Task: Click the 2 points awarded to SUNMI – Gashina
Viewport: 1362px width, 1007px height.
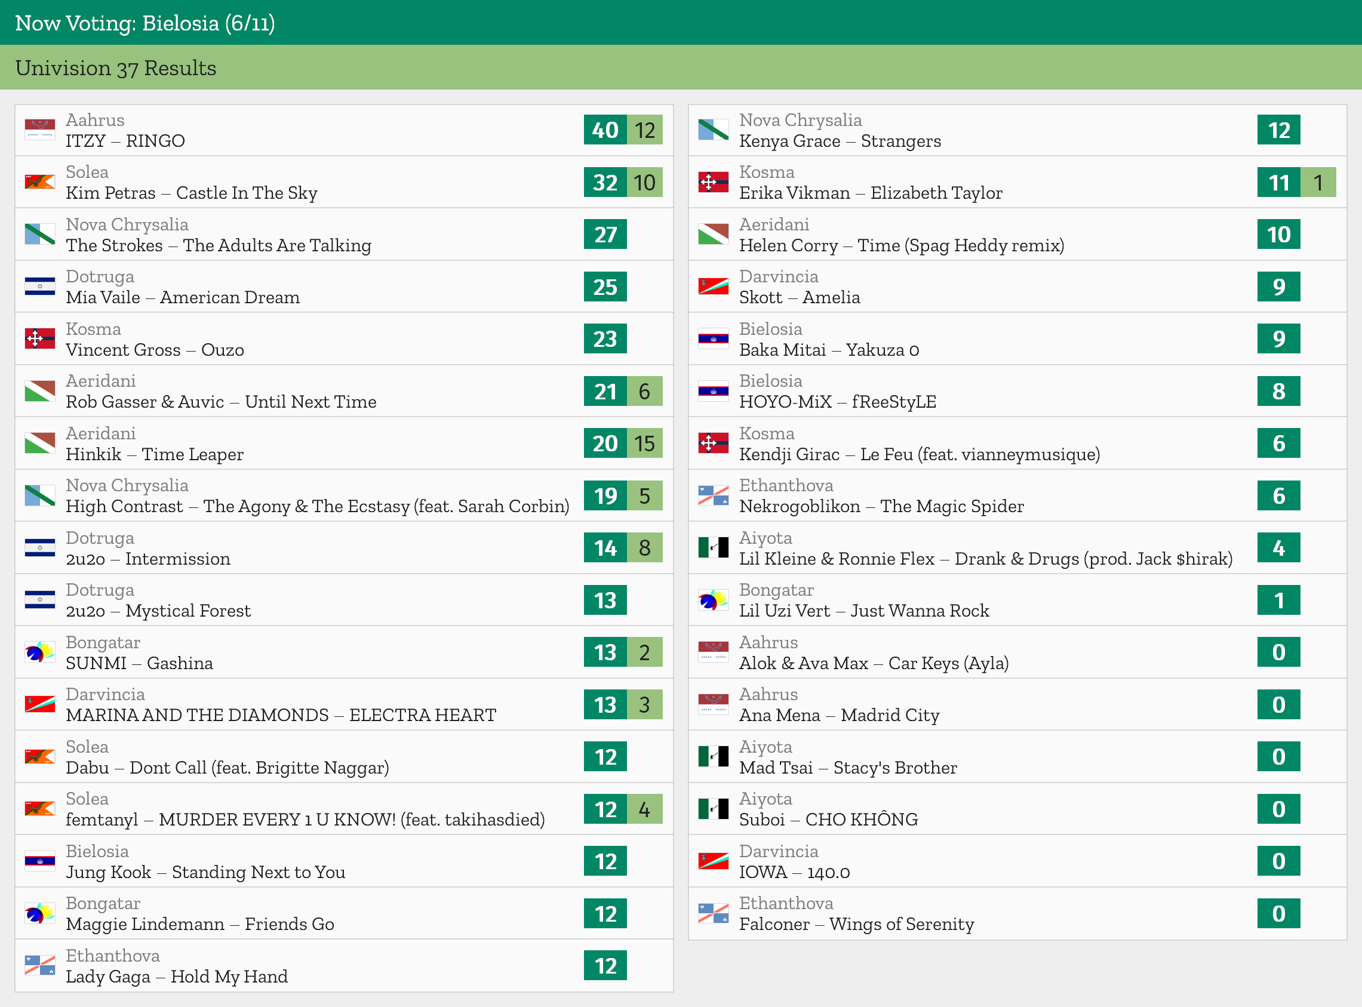Action: (x=645, y=652)
